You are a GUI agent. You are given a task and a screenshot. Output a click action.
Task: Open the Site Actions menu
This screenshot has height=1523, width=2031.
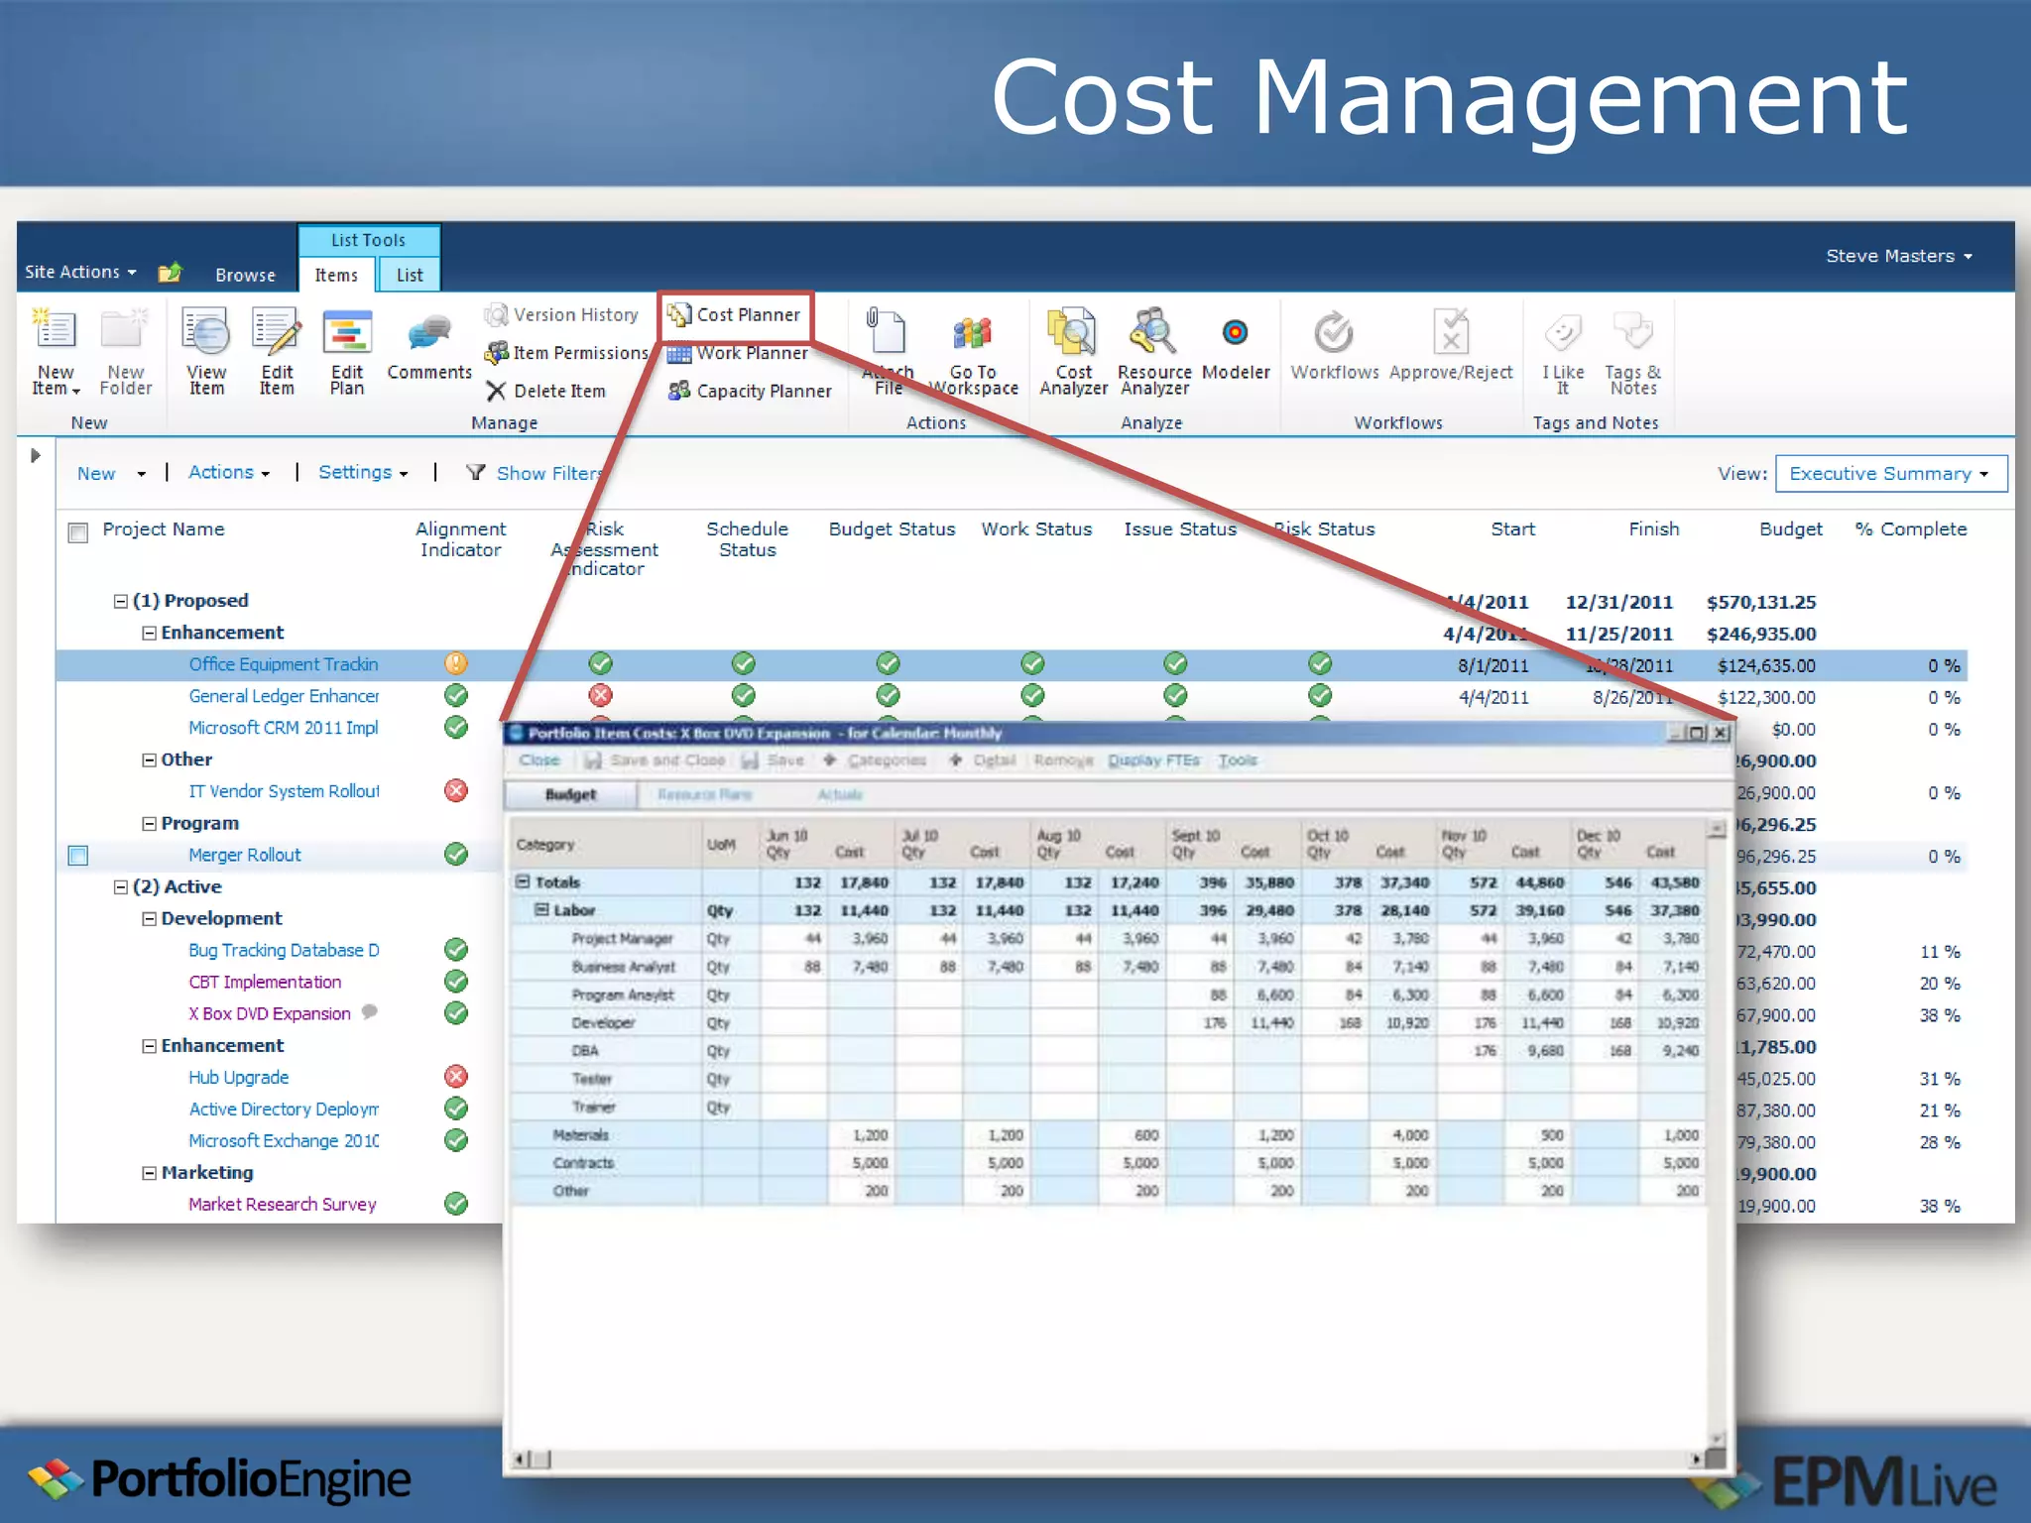tap(80, 272)
